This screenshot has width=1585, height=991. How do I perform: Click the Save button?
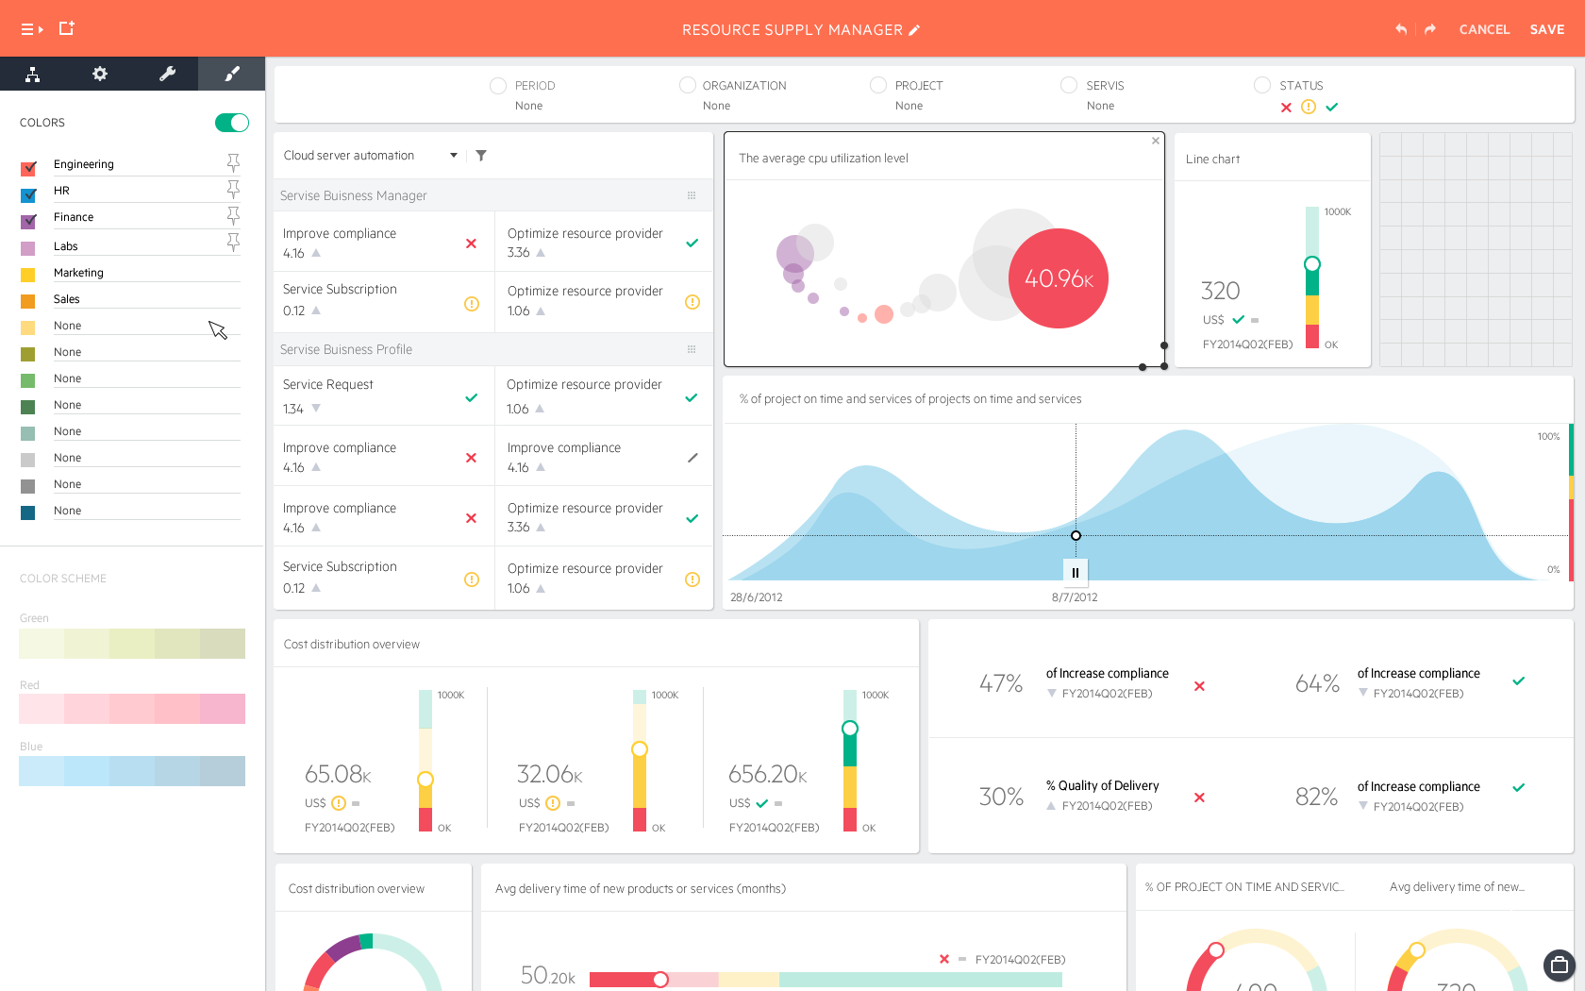click(1547, 29)
